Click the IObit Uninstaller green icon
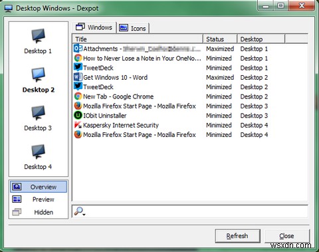Image resolution: width=319 pixels, height=252 pixels. point(78,115)
